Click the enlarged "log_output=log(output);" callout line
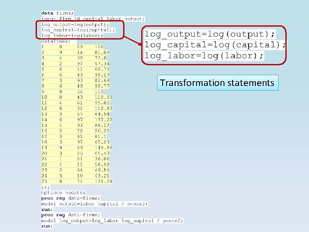The height and width of the screenshot is (232, 309). pyautogui.click(x=210, y=34)
